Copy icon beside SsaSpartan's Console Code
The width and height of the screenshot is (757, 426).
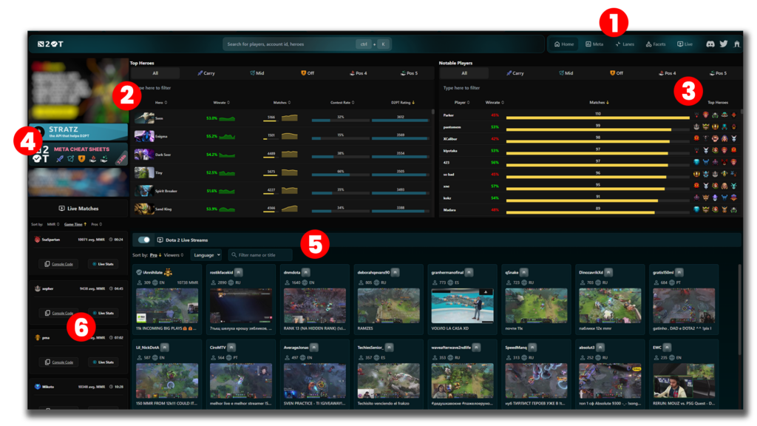tap(47, 264)
